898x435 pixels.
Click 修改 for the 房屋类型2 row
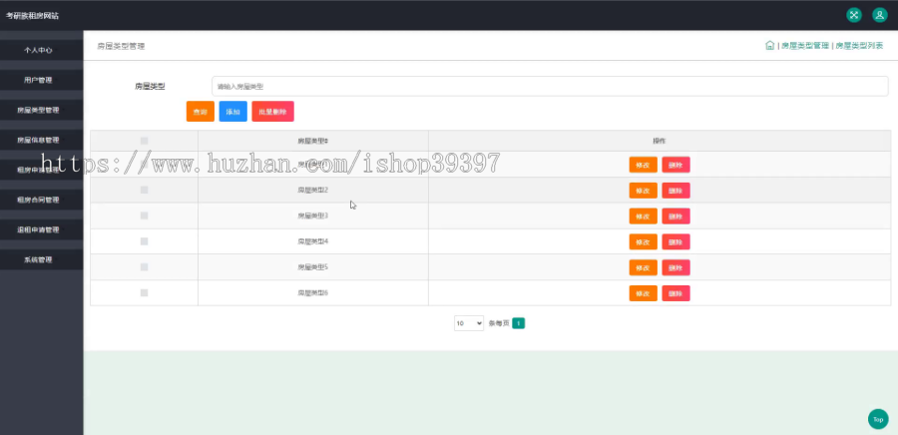[x=644, y=191]
